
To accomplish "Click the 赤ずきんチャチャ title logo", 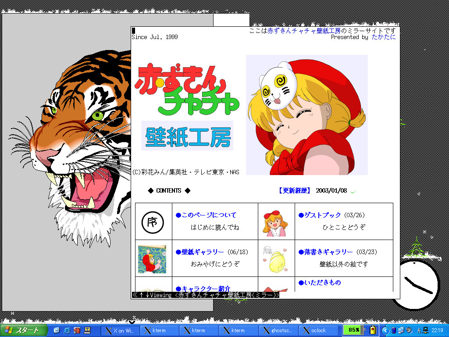I will click(x=187, y=90).
